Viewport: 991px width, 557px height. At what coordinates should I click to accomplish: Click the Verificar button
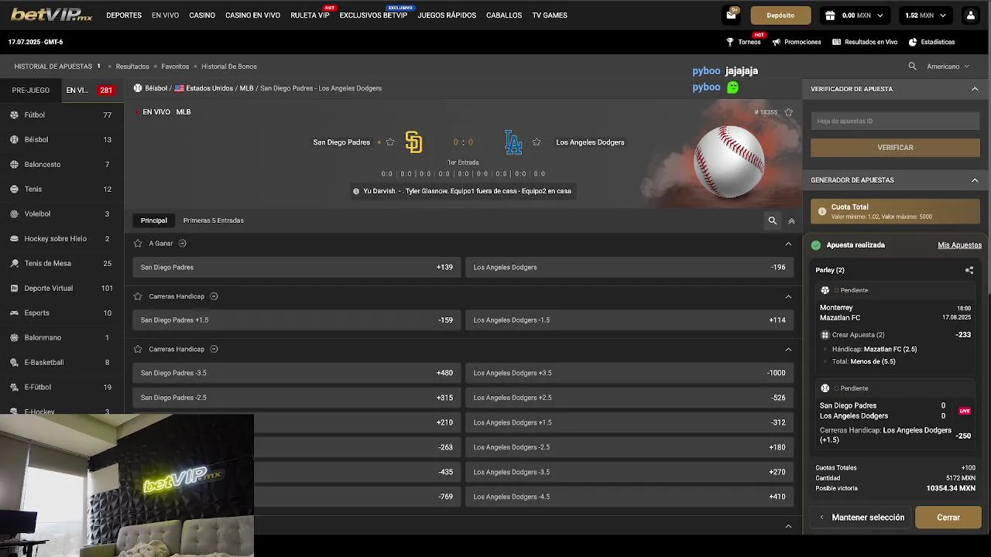pos(895,148)
